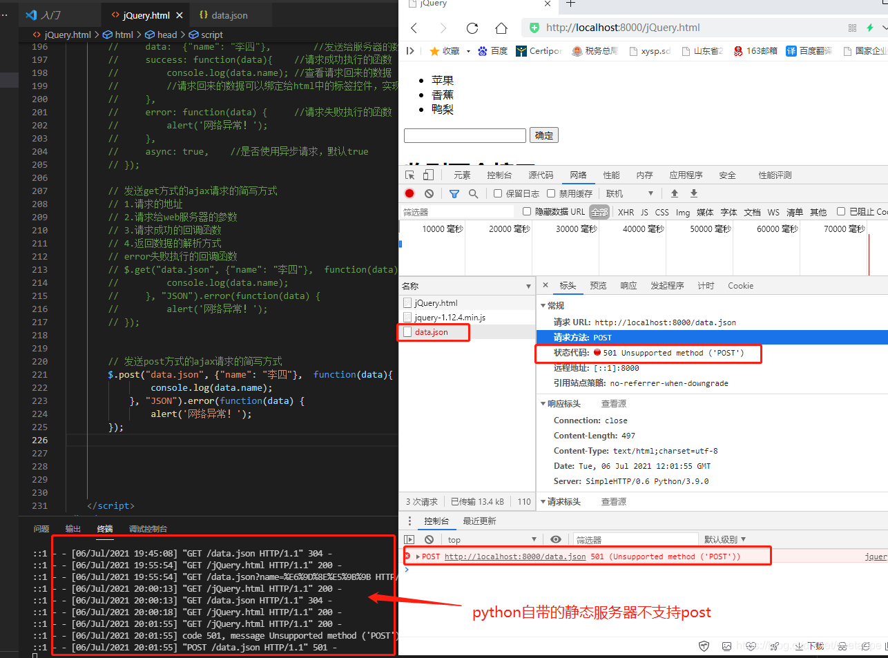The image size is (888, 658).
Task: Collapse the 常规 general section
Action: point(543,306)
